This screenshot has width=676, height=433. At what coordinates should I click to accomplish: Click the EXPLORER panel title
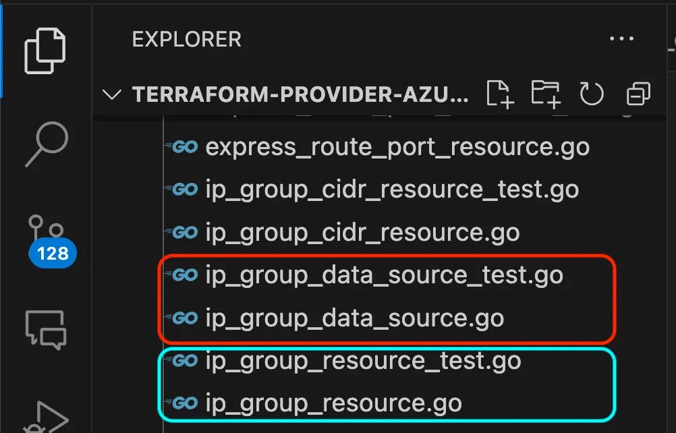tap(186, 39)
